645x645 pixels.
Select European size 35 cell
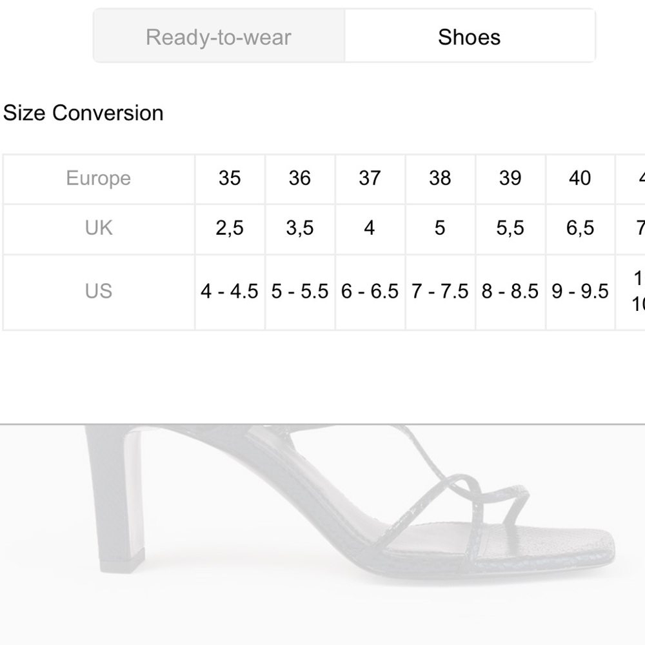(230, 178)
